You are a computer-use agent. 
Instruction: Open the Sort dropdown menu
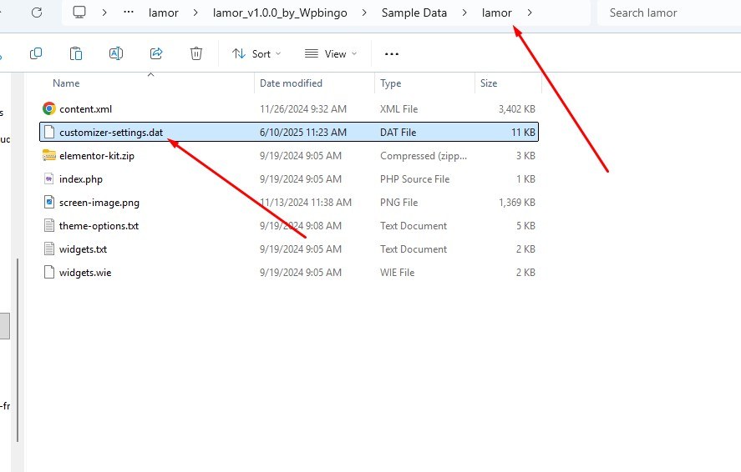(x=256, y=53)
